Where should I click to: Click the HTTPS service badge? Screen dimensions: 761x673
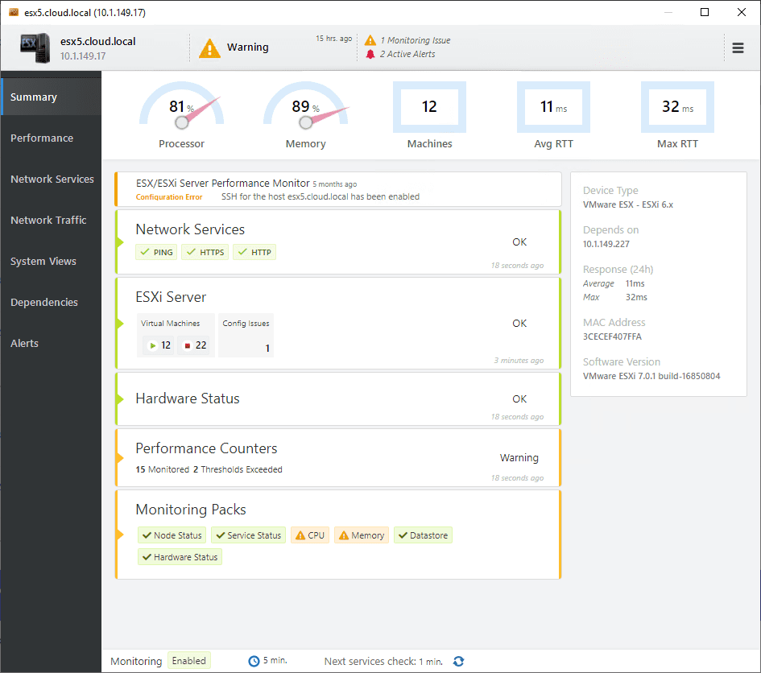click(205, 252)
